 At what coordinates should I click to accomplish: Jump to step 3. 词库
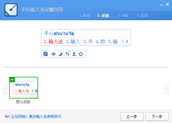pos(123,15)
